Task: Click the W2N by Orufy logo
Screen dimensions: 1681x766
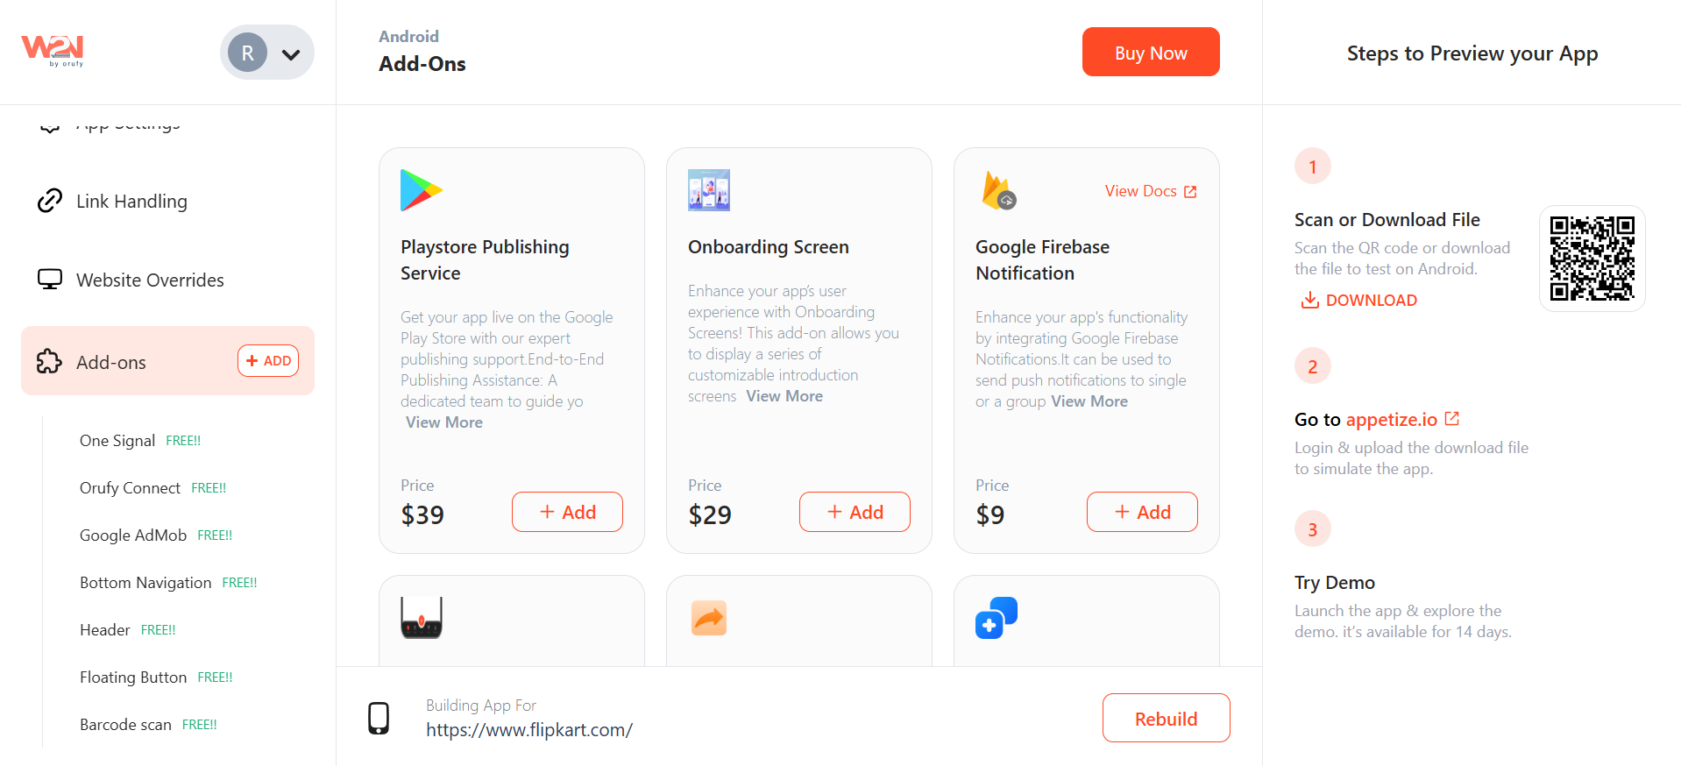Action: (53, 50)
